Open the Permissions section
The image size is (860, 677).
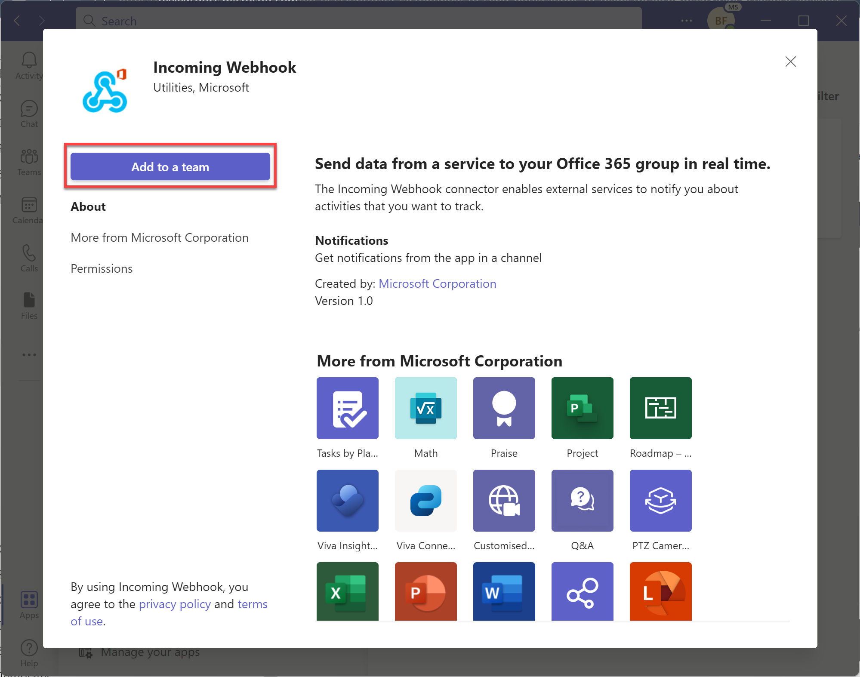pyautogui.click(x=101, y=268)
